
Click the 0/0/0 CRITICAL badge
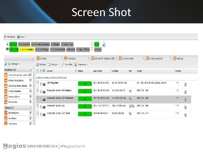coord(42,50)
